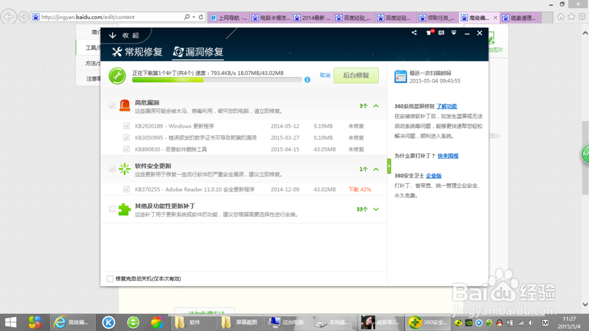This screenshot has width=589, height=331.
Task: Switch to 电脑卡慢怎 browser tab
Action: click(271, 18)
